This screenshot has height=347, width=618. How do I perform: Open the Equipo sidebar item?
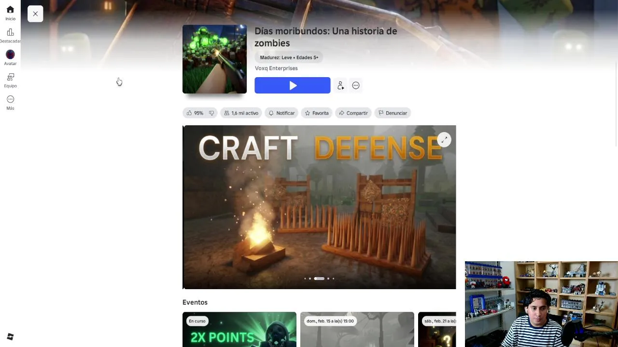(10, 80)
